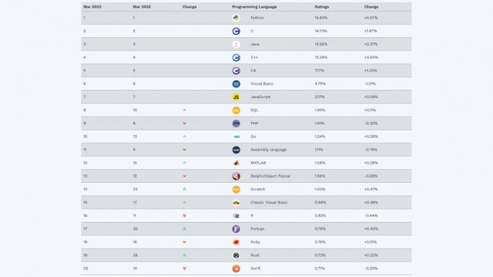Image resolution: width=493 pixels, height=277 pixels.
Task: Click the green up arrow in SQL row
Action: 185,110
